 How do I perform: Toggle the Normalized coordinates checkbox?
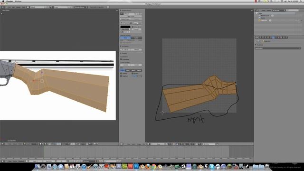click(x=121, y=59)
